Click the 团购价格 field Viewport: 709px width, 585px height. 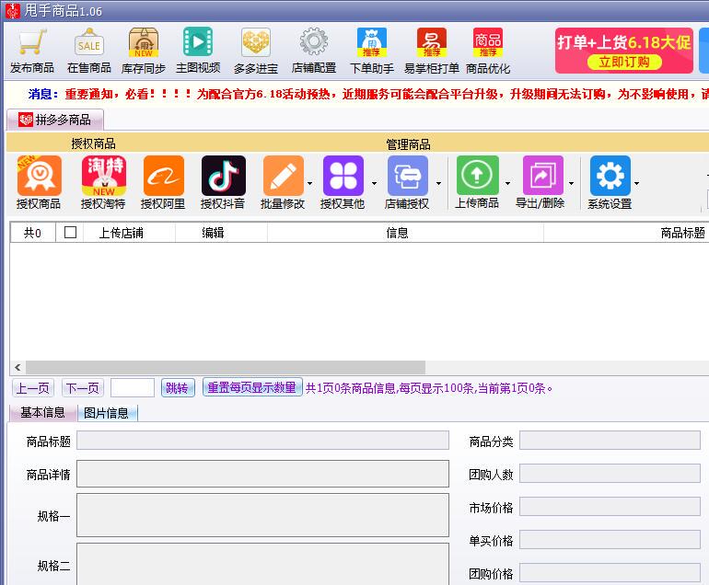(610, 573)
